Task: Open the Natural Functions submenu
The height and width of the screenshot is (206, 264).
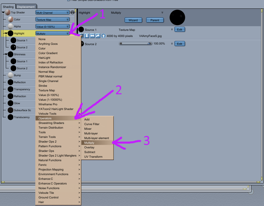Action: tap(58, 160)
